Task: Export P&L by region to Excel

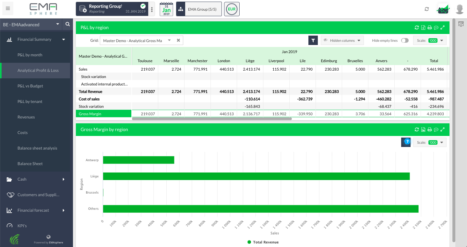Action: pos(423,28)
